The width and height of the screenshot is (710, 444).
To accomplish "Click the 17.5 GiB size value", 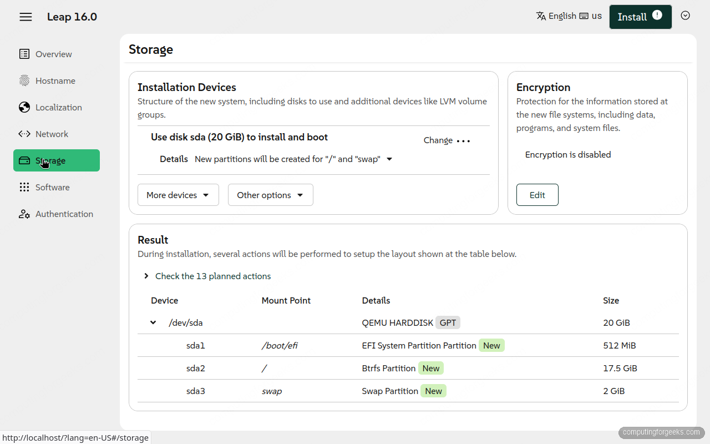I will pos(620,368).
